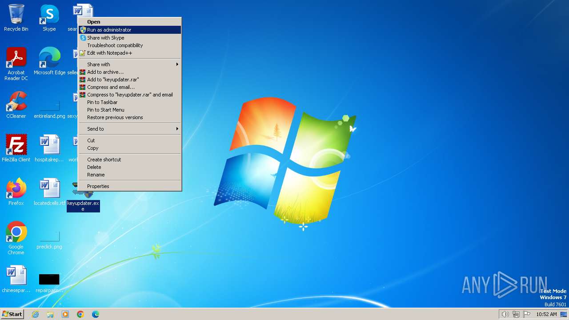Open Internet Explorer from the taskbar

coord(35,314)
